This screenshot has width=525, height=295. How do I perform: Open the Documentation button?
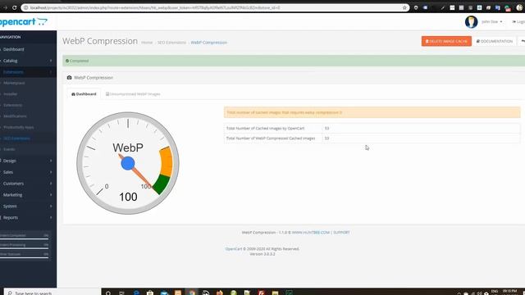[495, 41]
